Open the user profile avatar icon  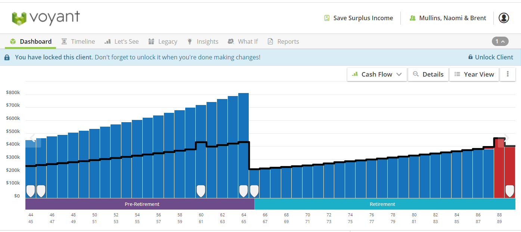(x=504, y=18)
